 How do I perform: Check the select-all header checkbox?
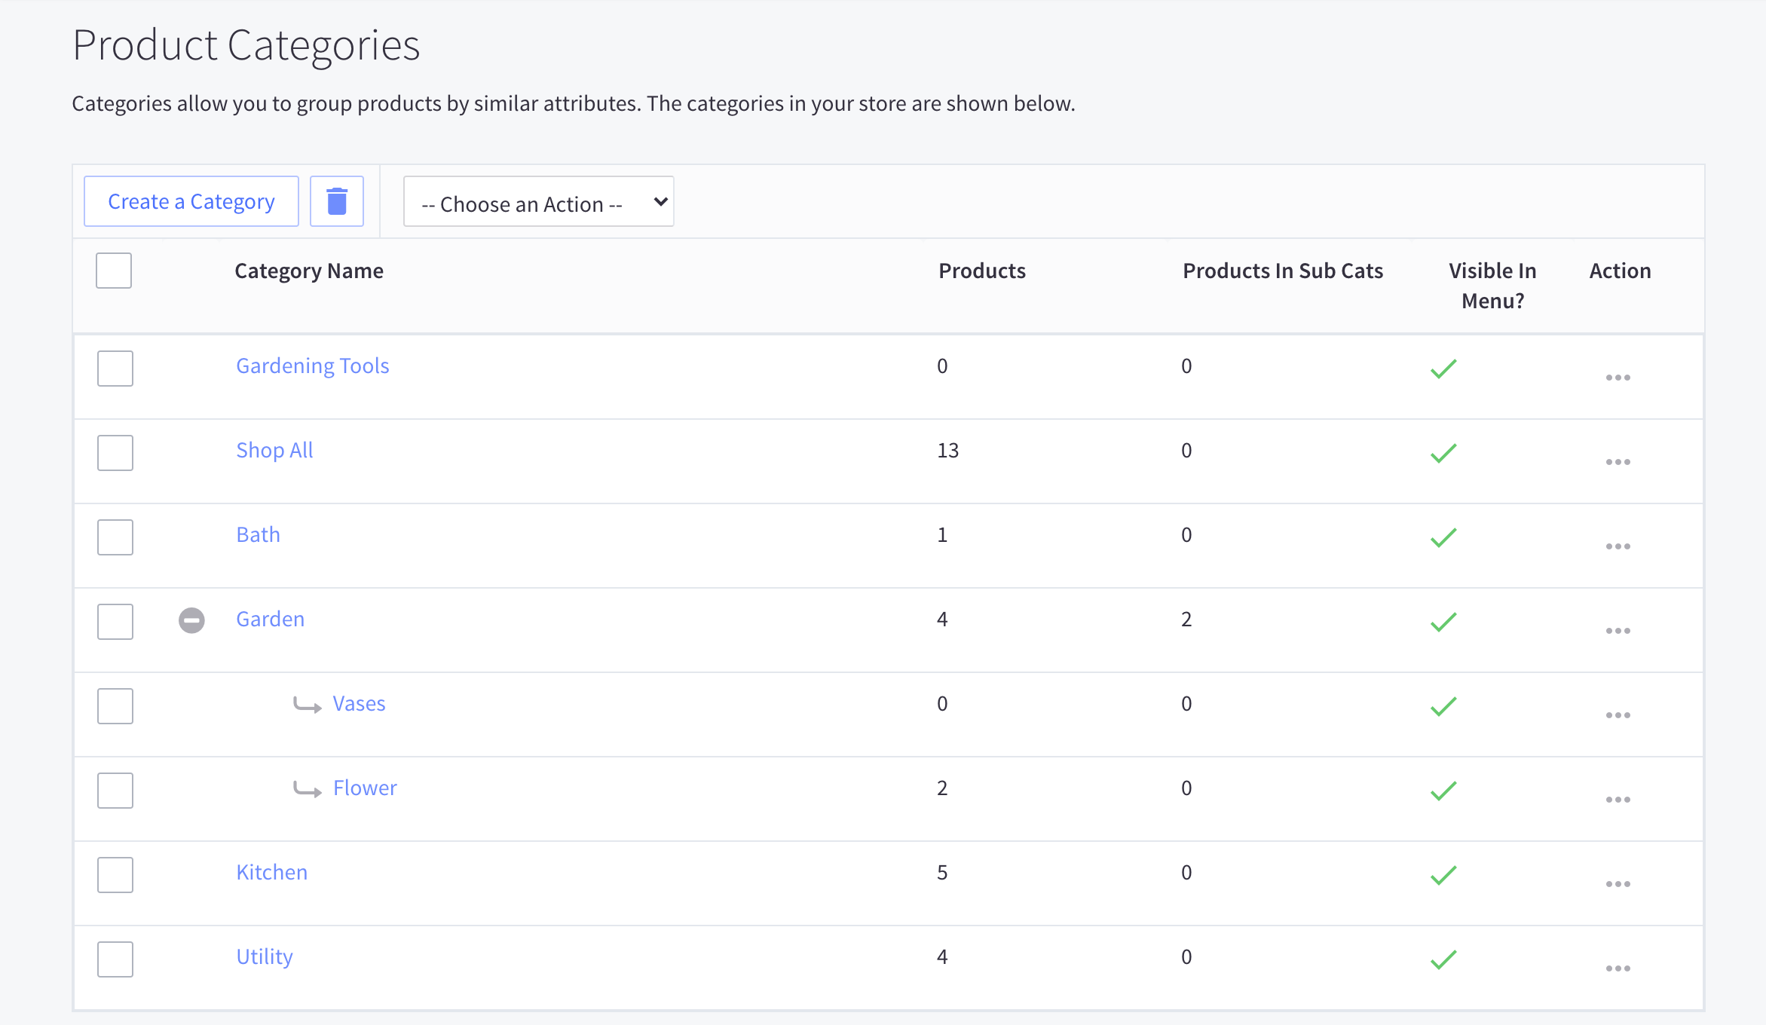click(x=114, y=271)
